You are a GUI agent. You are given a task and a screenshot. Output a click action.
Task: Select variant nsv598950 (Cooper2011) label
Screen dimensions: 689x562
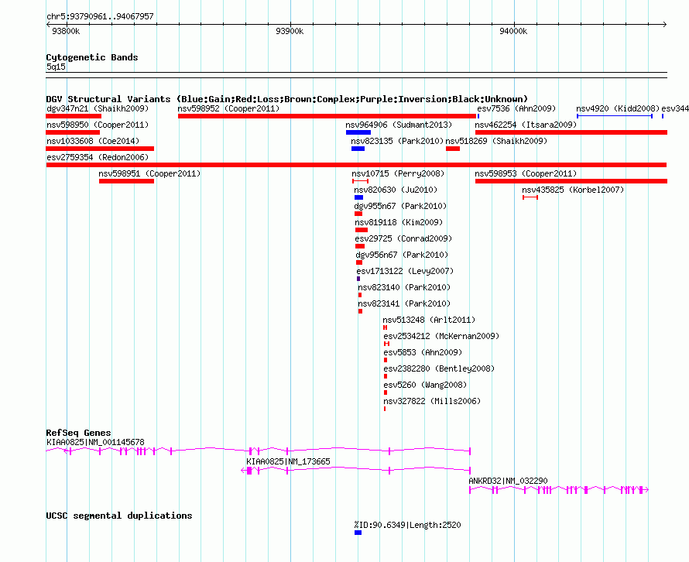point(98,125)
